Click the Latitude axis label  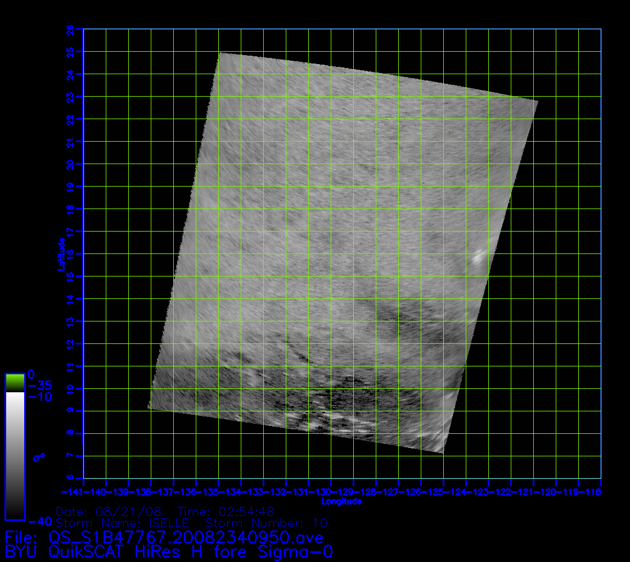tap(60, 254)
